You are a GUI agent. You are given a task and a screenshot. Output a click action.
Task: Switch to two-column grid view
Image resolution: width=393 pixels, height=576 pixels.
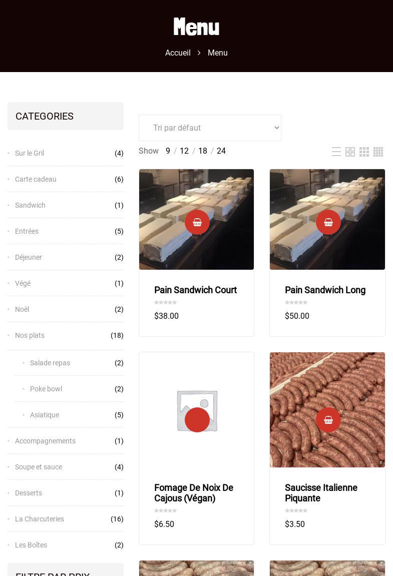pos(350,152)
